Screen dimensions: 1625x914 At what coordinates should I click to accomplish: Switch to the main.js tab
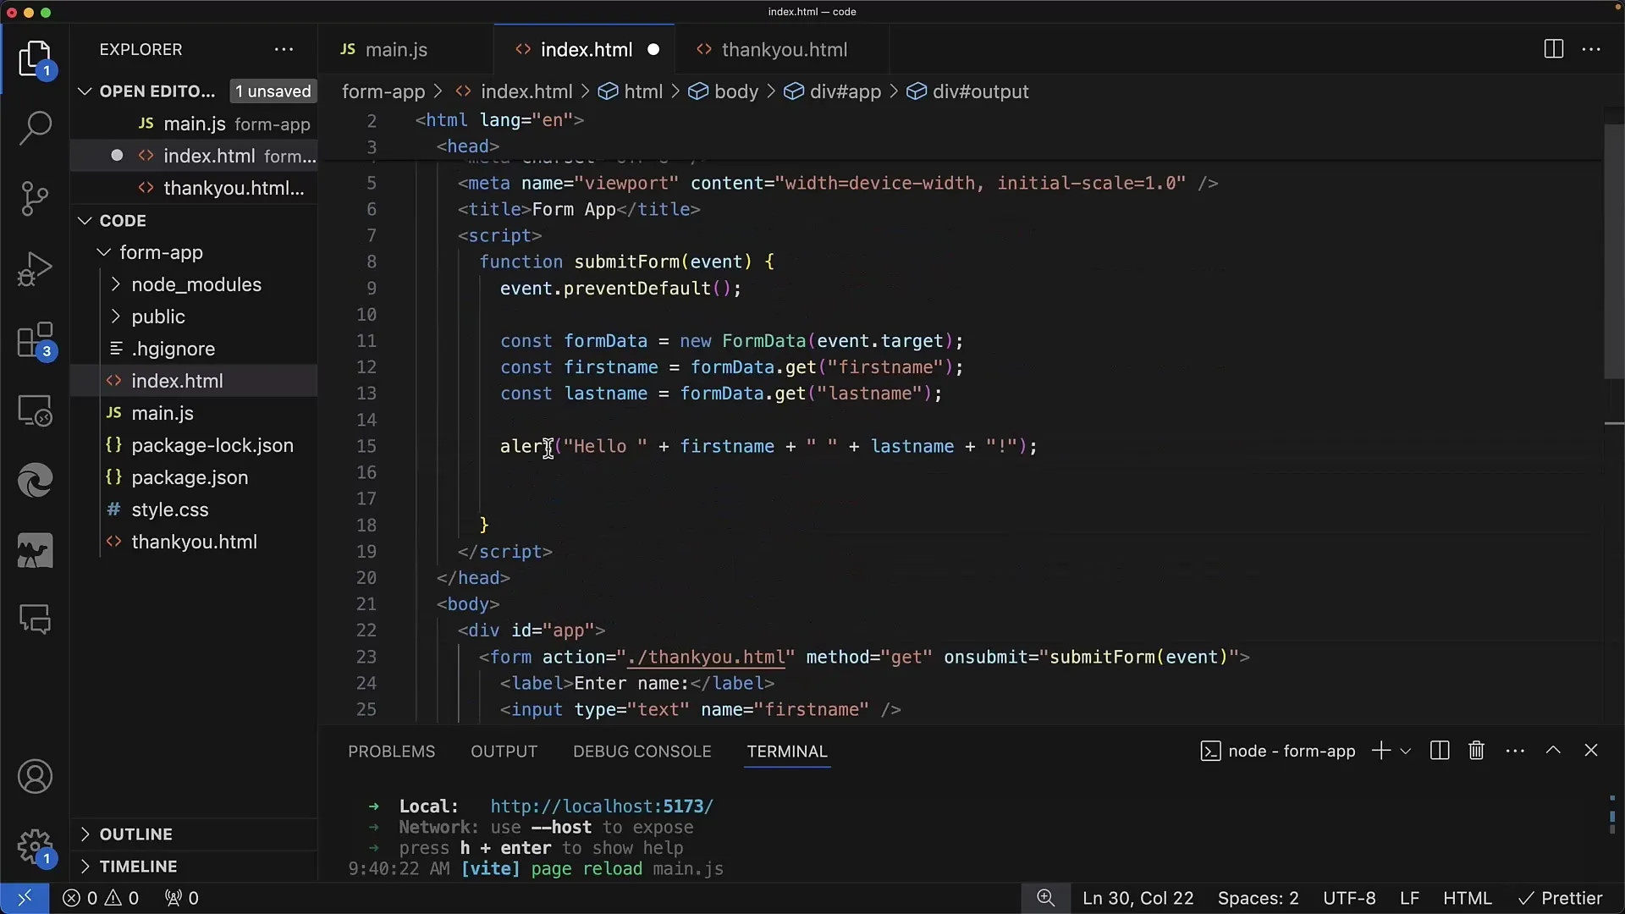click(x=396, y=49)
